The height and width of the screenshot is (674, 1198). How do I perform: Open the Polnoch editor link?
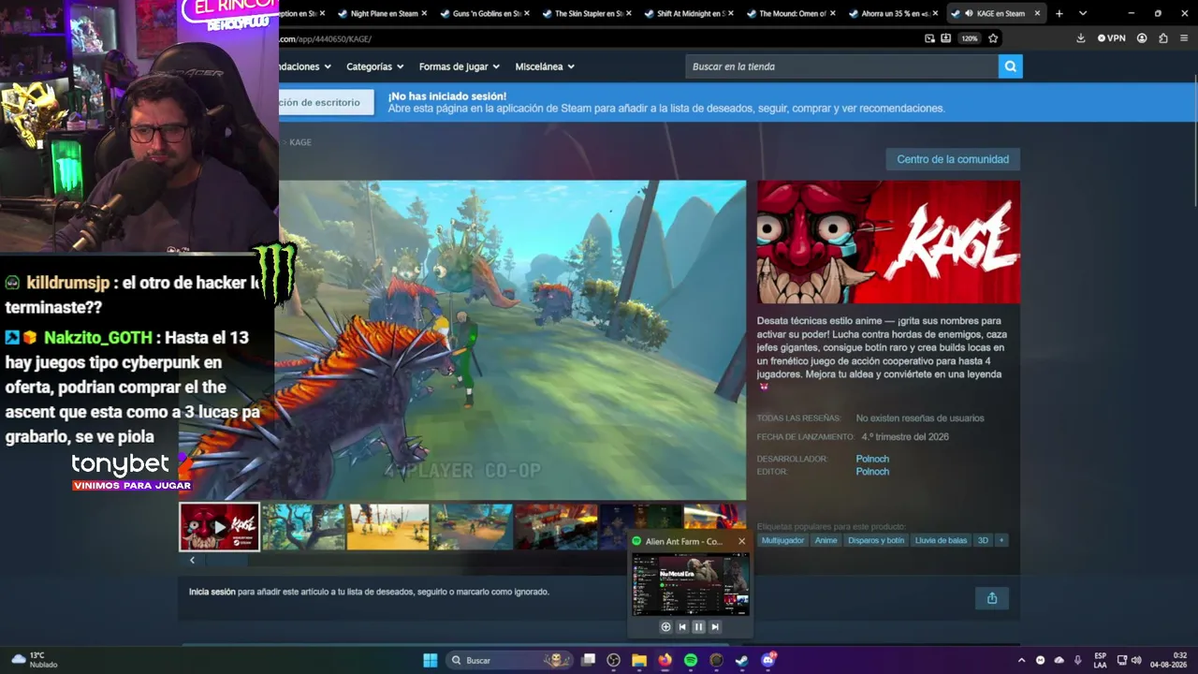click(x=872, y=472)
